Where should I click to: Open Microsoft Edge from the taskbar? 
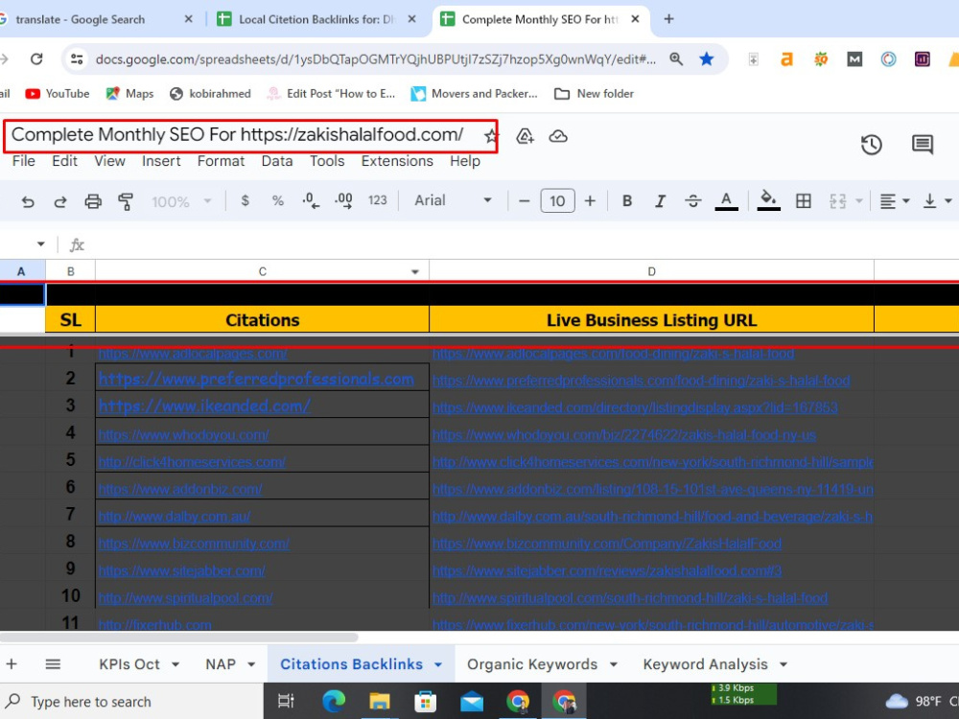pyautogui.click(x=334, y=702)
